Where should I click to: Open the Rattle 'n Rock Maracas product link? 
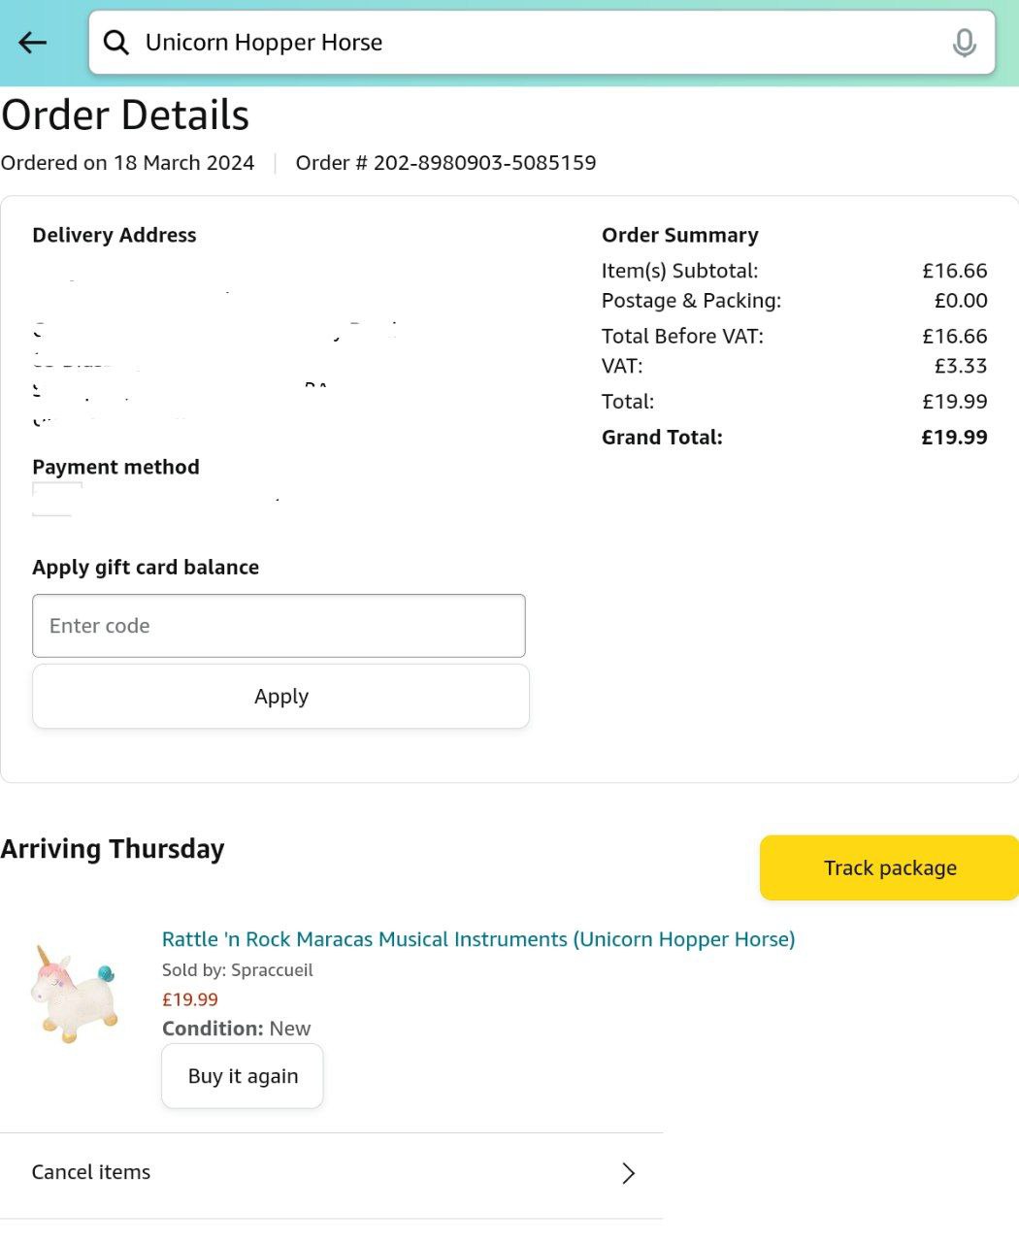477,939
